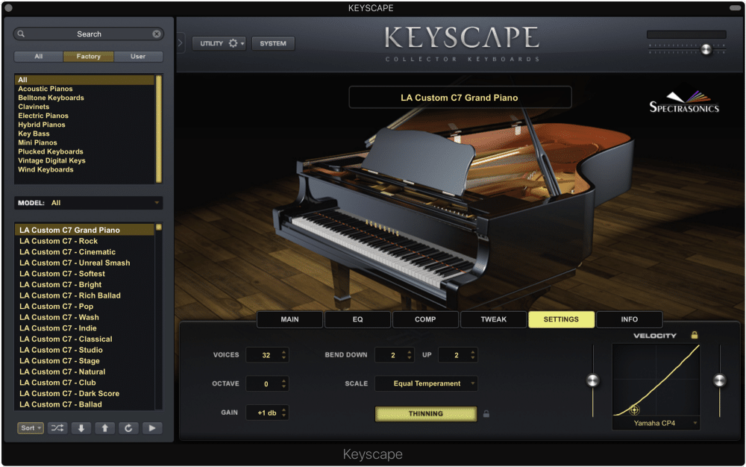Select the Plucked Keyboards category

(x=51, y=151)
